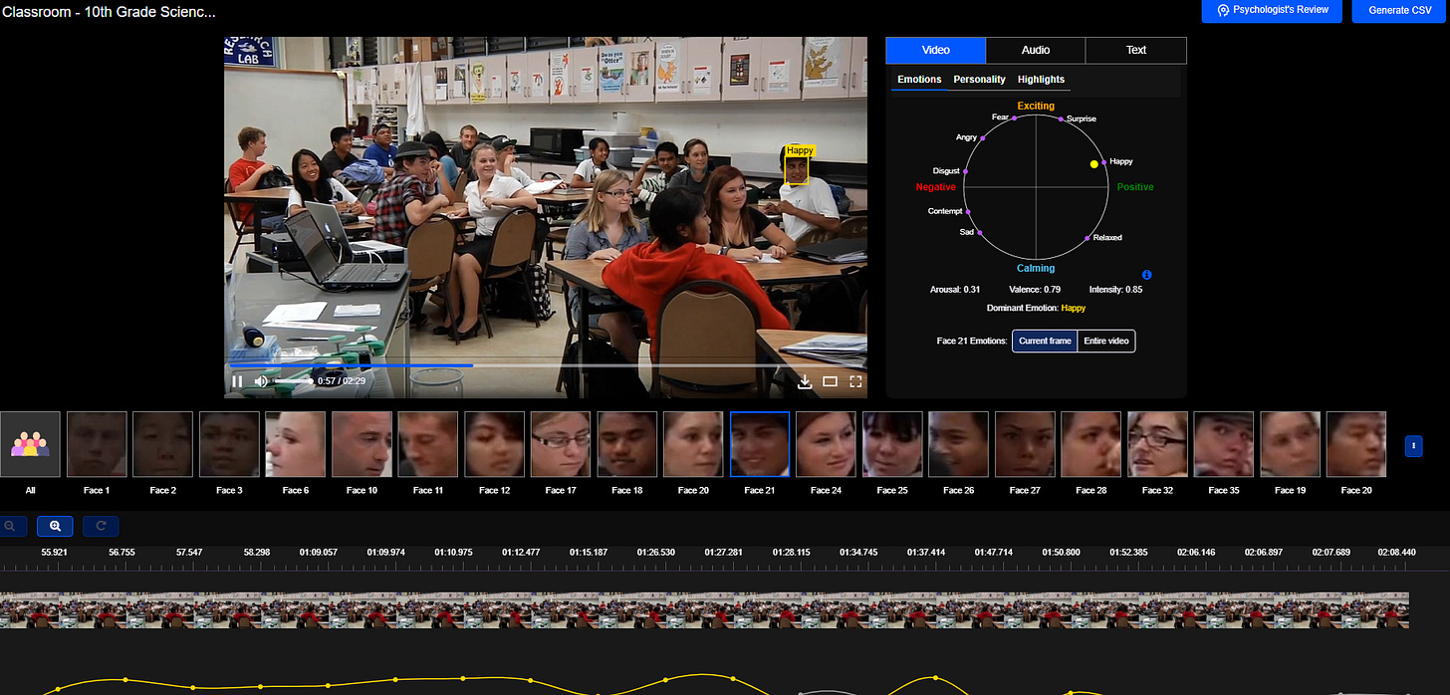Screen dimensions: 1450x695
Task: Select Face 11 thumbnail
Action: pyautogui.click(x=428, y=444)
